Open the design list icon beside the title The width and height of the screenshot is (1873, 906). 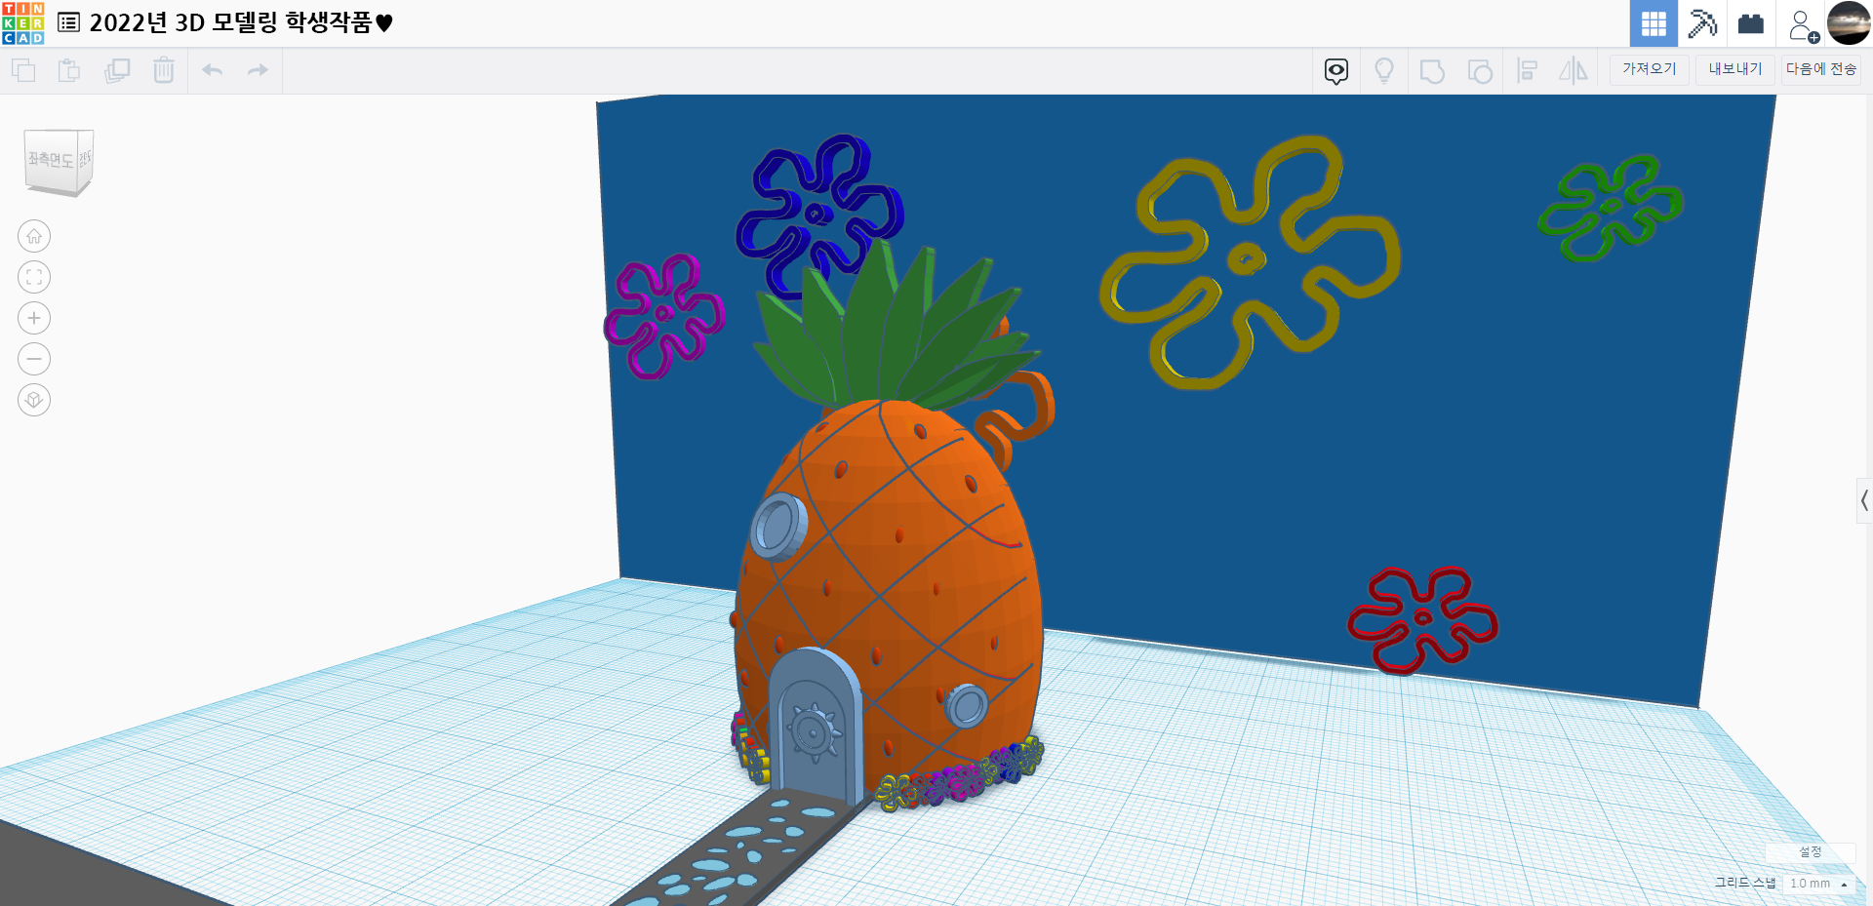tap(68, 22)
